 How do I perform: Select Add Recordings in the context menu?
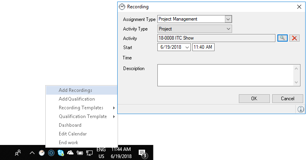click(x=76, y=90)
